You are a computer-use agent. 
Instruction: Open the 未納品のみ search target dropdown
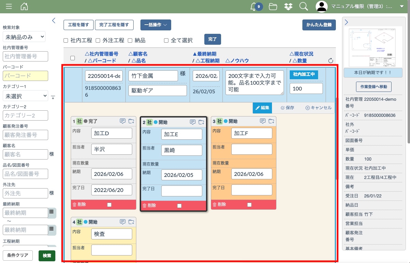tap(24, 37)
